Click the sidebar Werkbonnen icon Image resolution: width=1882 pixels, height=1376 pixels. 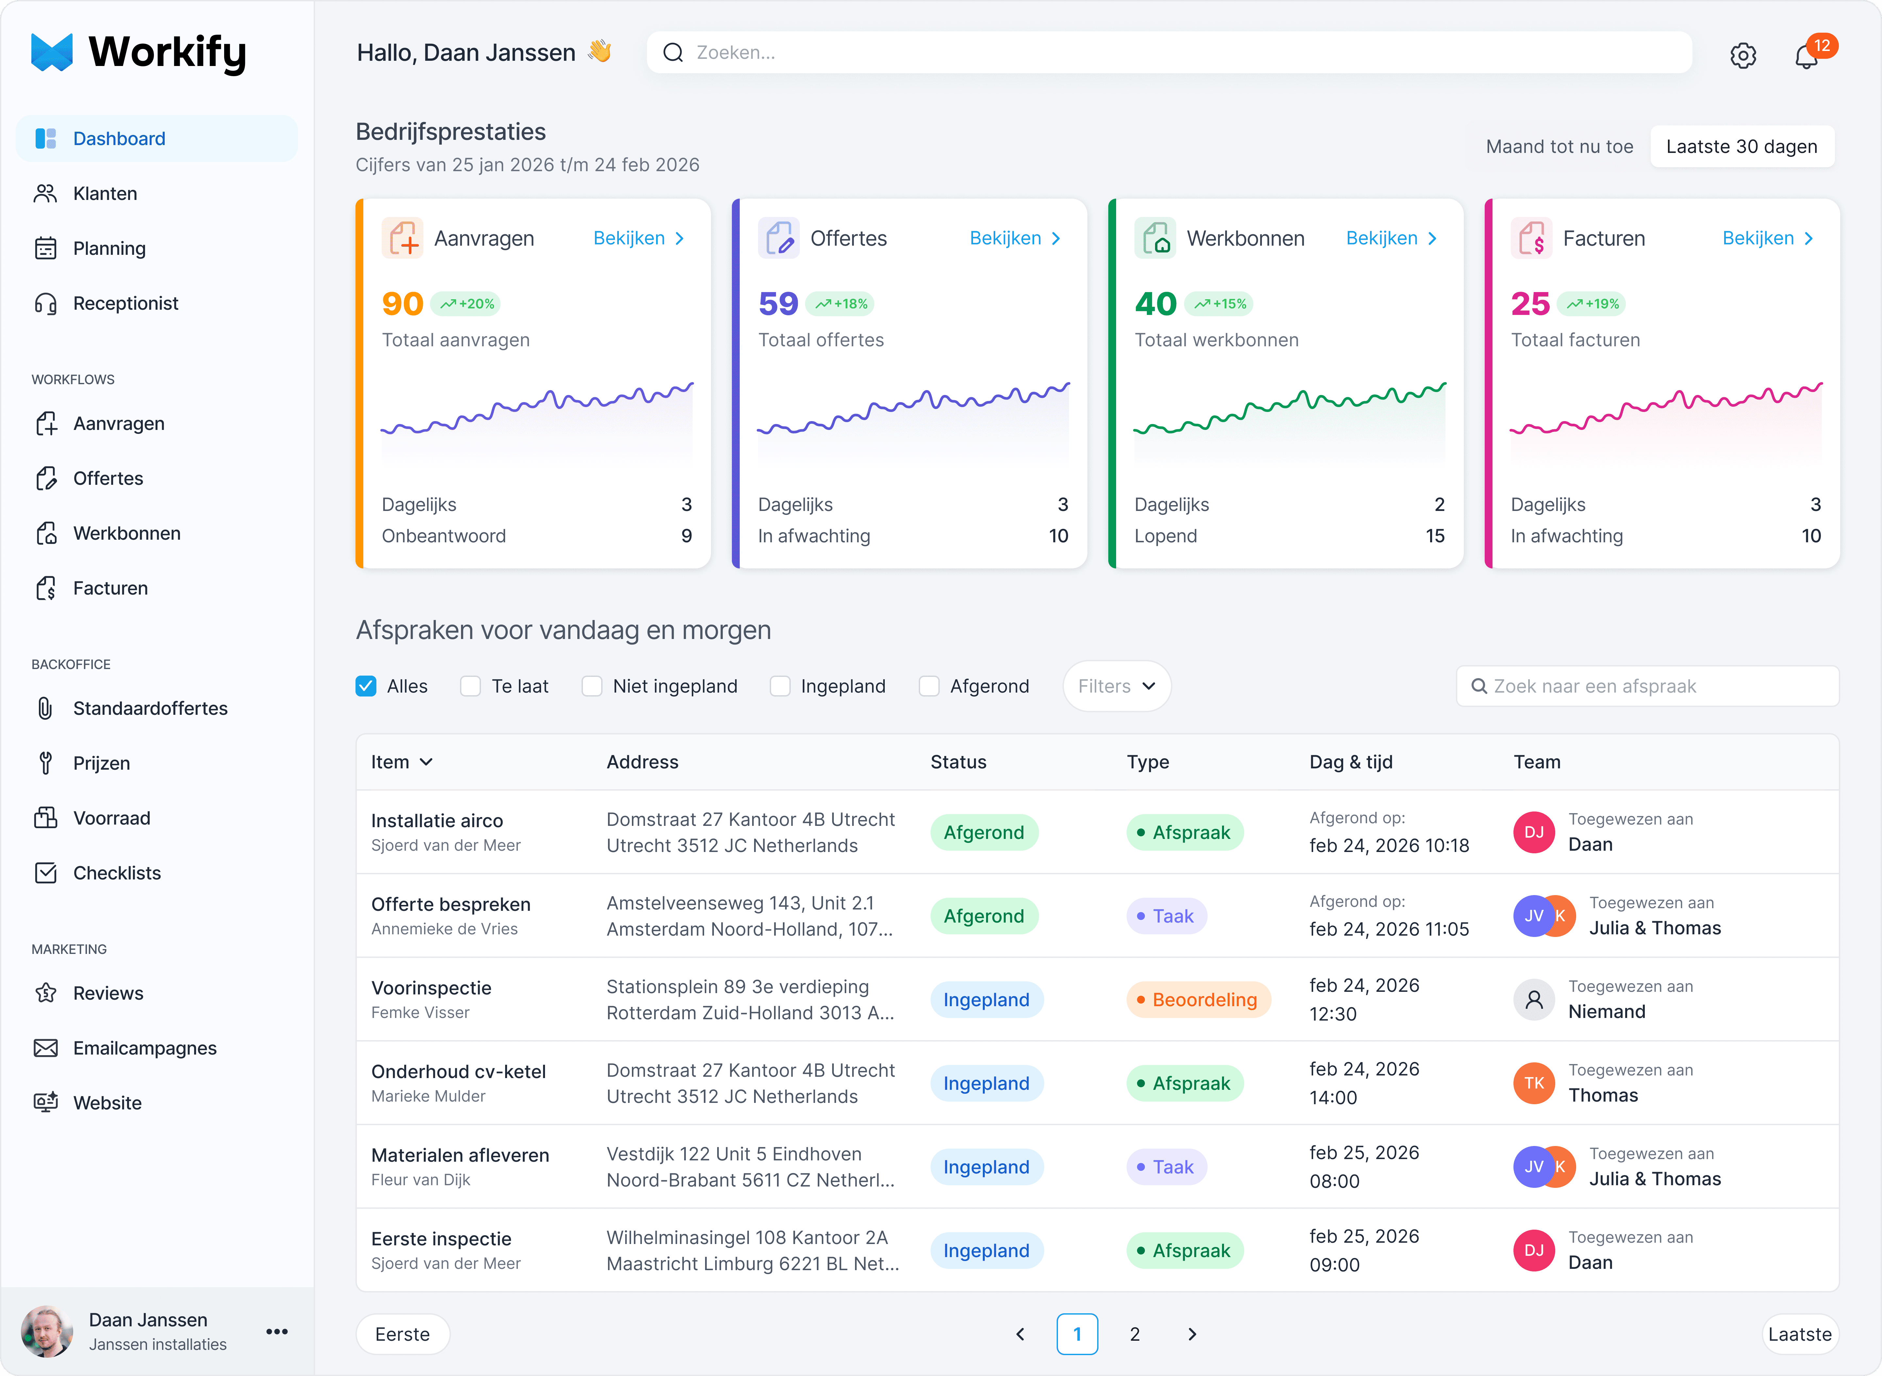click(x=47, y=533)
